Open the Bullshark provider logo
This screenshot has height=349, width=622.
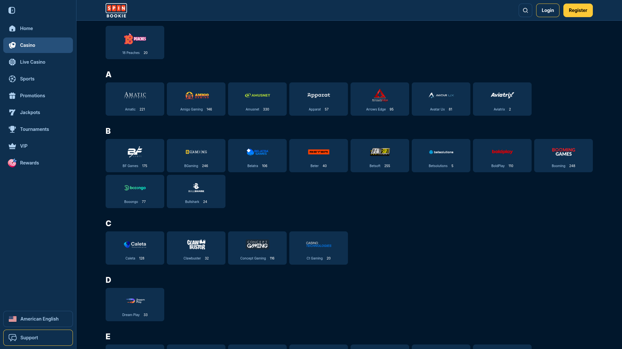coord(196,188)
